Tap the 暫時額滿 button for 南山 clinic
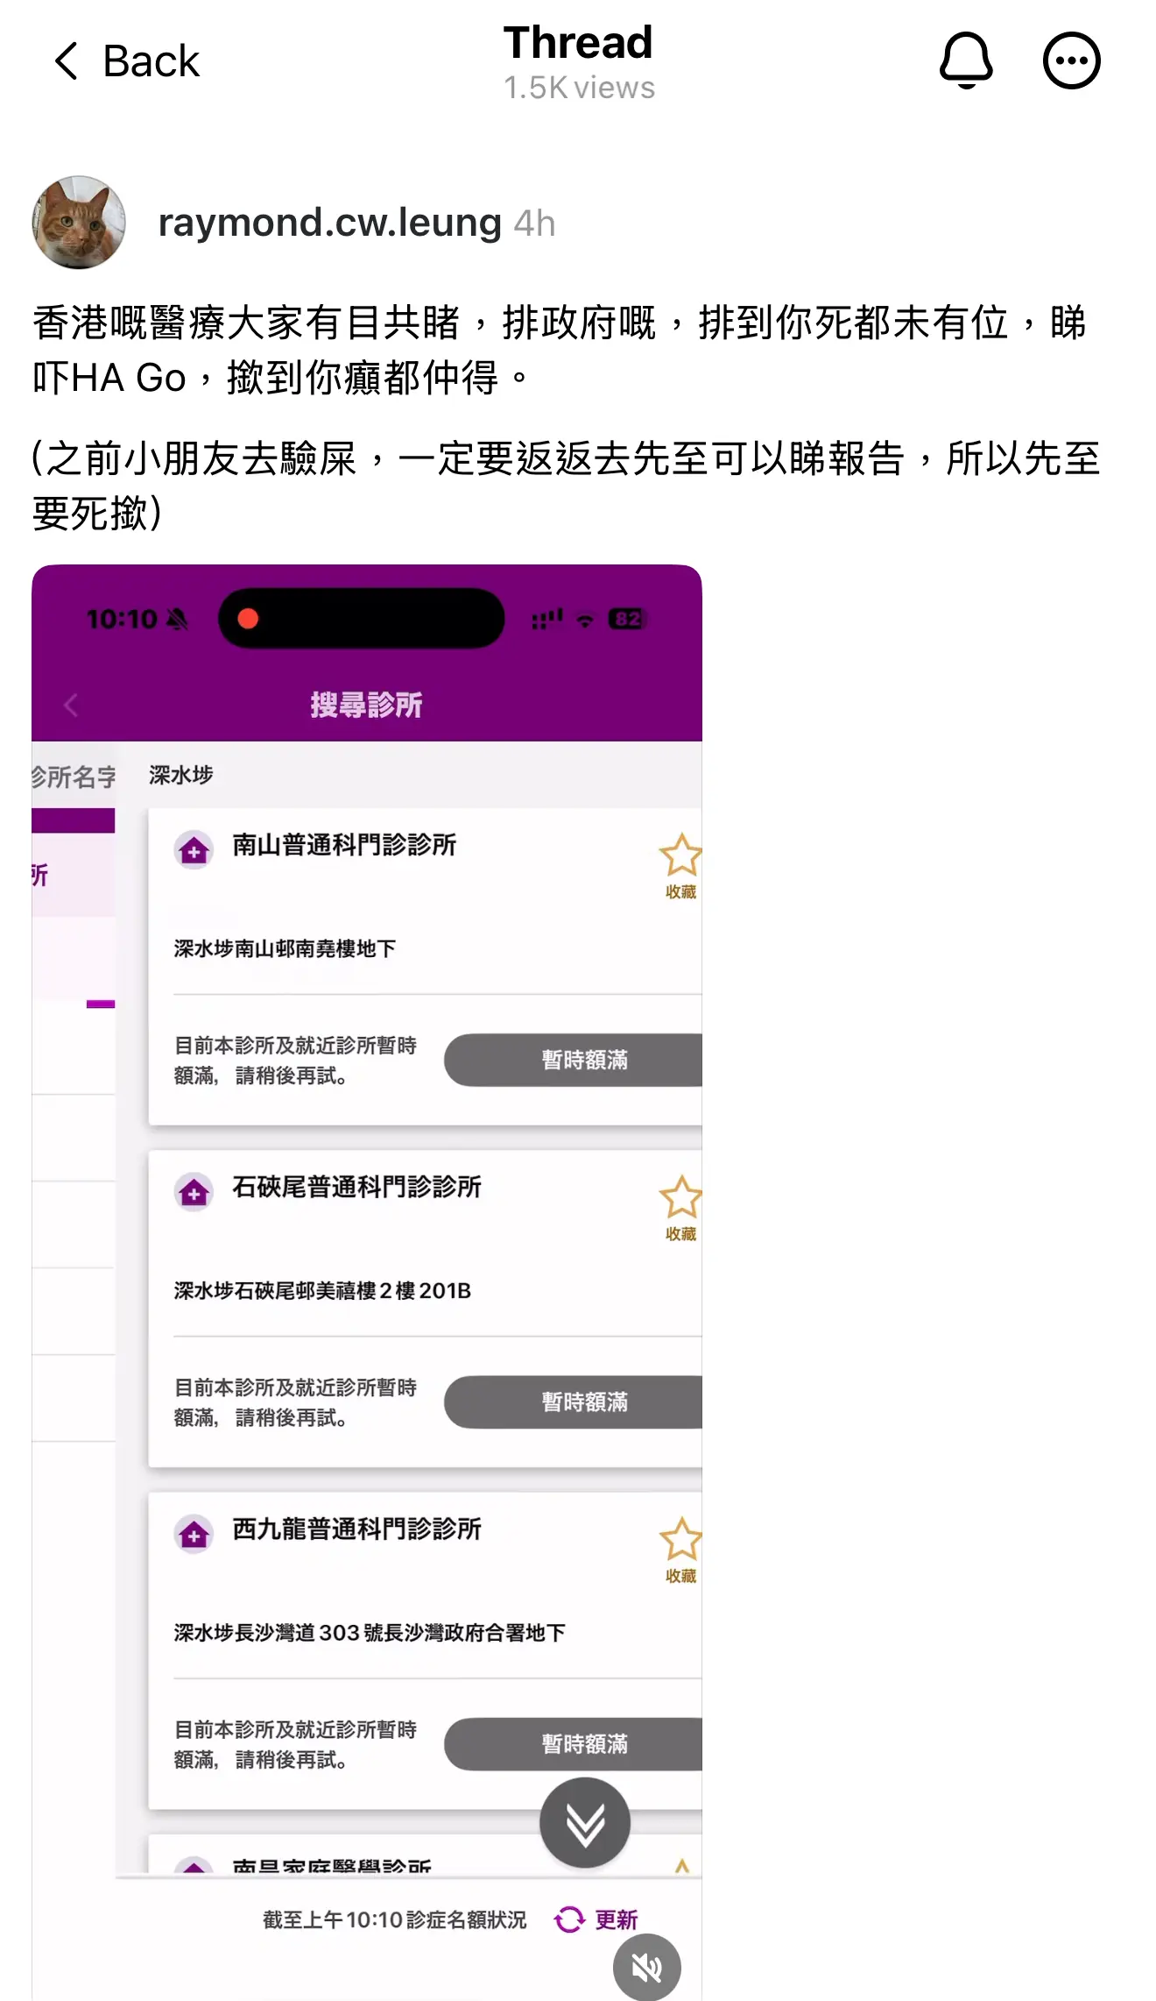The height and width of the screenshot is (2001, 1156). point(574,1060)
